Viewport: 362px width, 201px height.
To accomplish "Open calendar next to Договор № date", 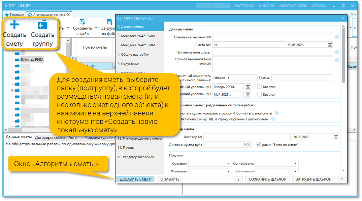I will (336, 137).
